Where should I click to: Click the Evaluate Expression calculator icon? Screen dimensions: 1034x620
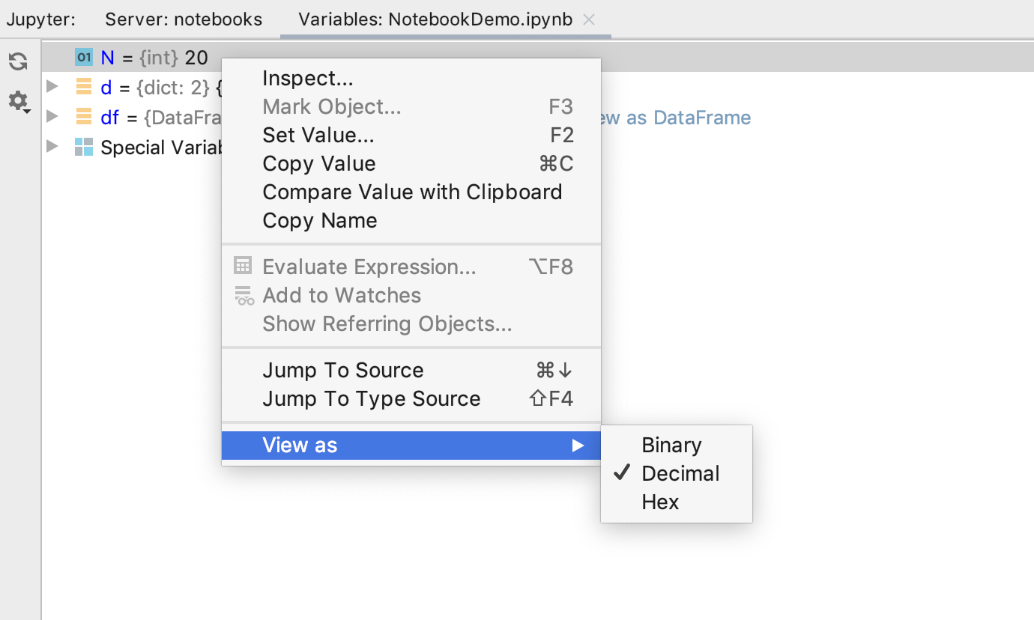[x=243, y=266]
